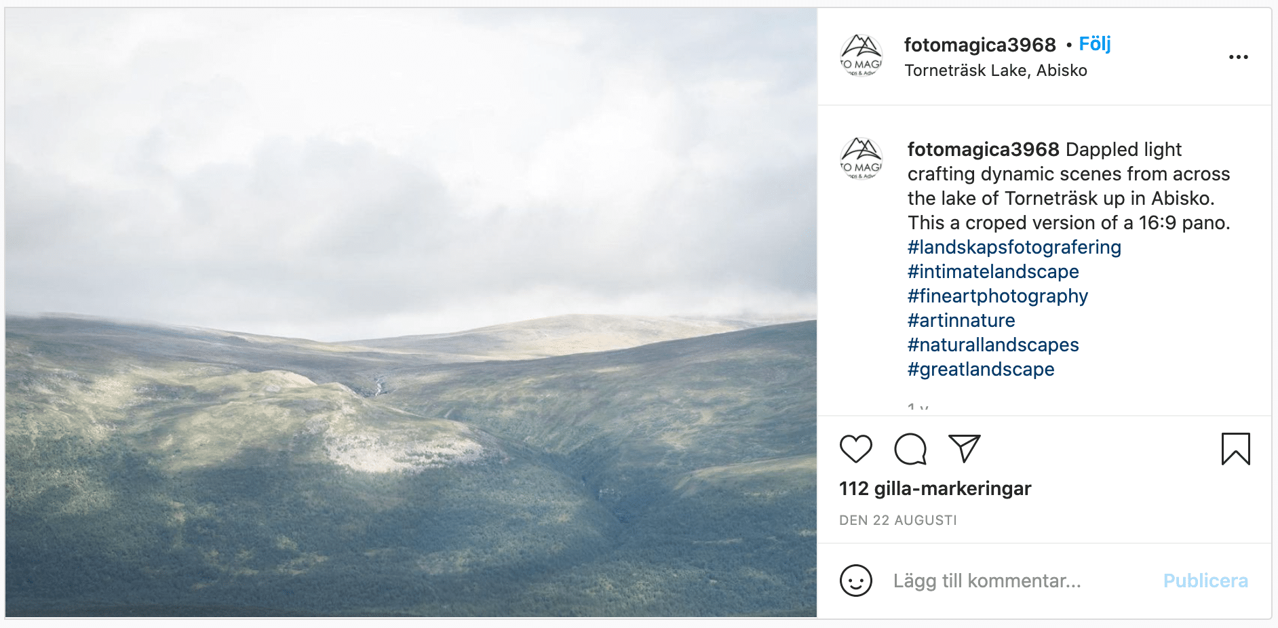The image size is (1278, 628).
Task: Follow fotomagica3968 with the Följ button
Action: point(1095,44)
